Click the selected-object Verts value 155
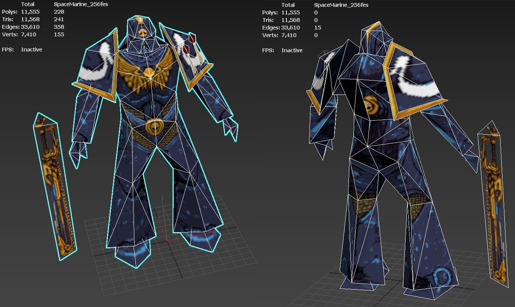This screenshot has height=307, width=515. click(59, 34)
